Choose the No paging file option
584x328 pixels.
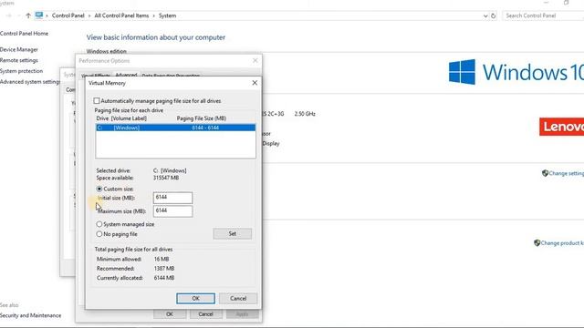coord(99,234)
